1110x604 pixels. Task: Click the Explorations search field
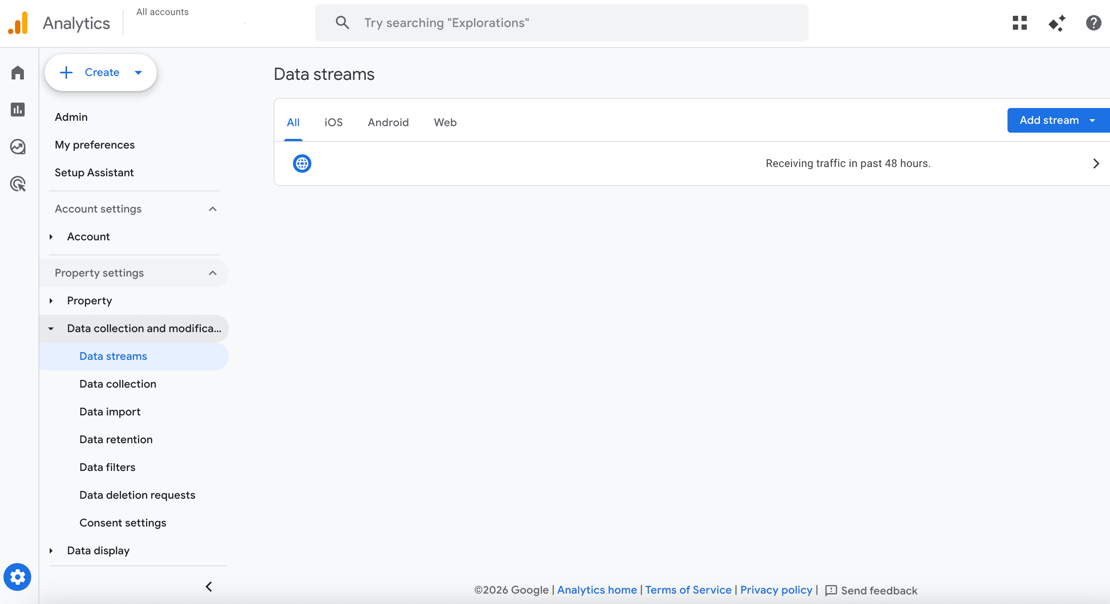(x=562, y=23)
